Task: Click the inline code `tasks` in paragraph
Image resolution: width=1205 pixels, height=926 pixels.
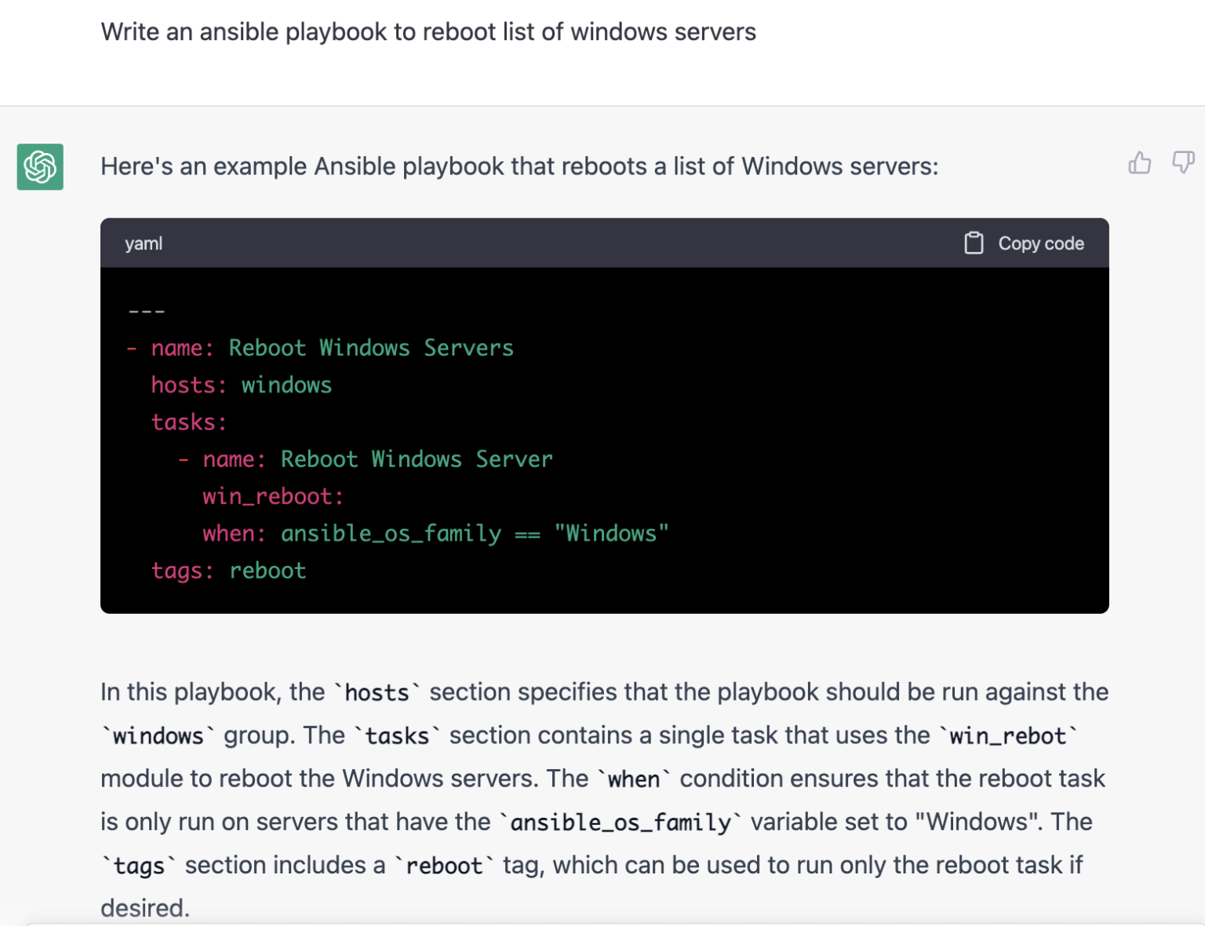Action: (x=397, y=735)
